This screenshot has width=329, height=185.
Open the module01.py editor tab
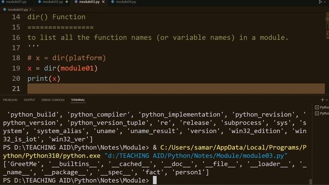click(x=16, y=2)
